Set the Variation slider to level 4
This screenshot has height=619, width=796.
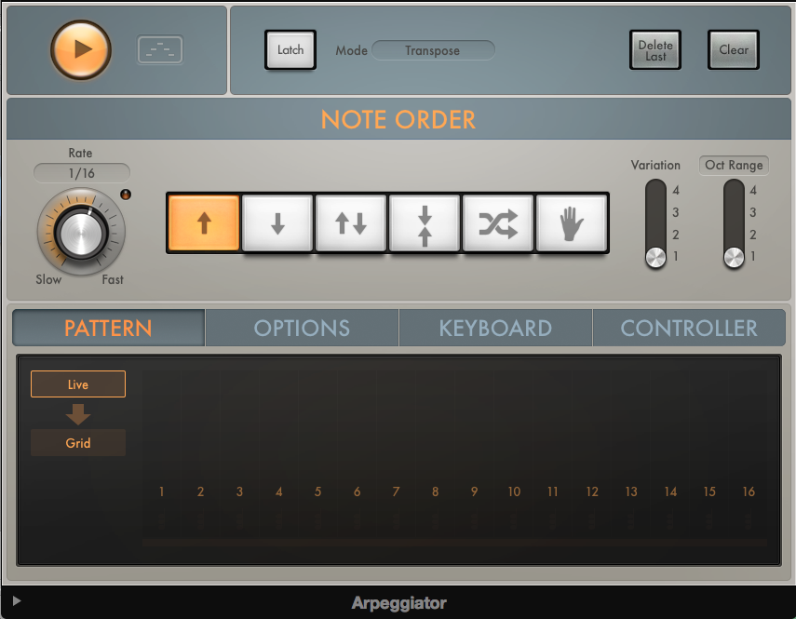[x=655, y=190]
